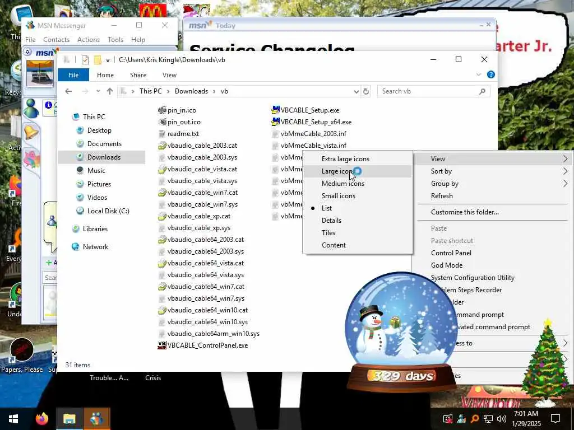Select the readme.txt file
Image resolution: width=574 pixels, height=430 pixels.
179,134
